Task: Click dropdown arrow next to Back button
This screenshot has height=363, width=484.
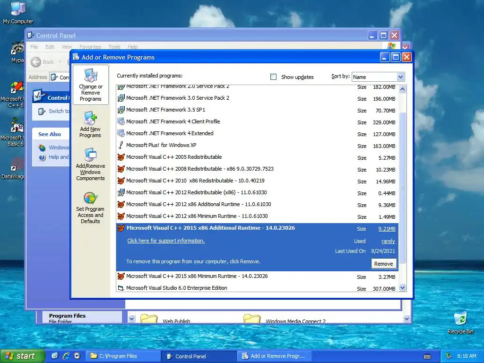Action: click(60, 62)
